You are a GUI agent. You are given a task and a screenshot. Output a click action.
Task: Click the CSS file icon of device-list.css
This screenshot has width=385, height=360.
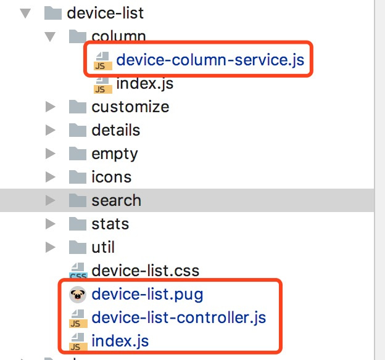coord(78,271)
